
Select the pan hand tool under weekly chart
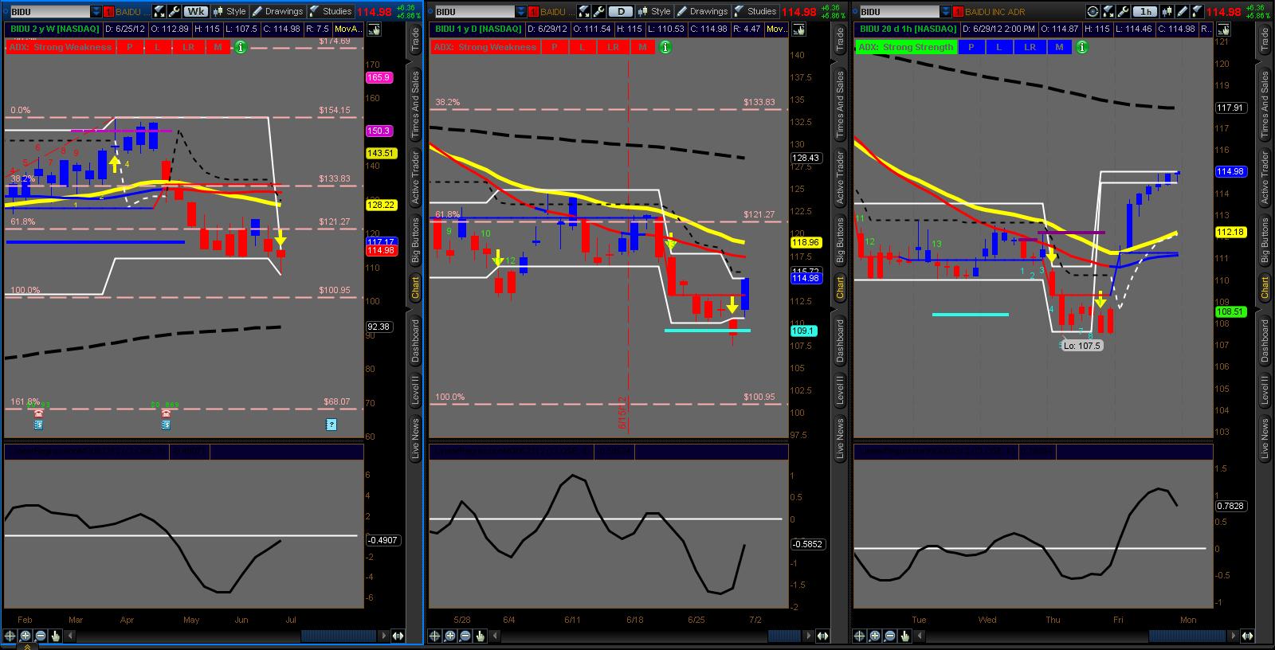tap(55, 636)
